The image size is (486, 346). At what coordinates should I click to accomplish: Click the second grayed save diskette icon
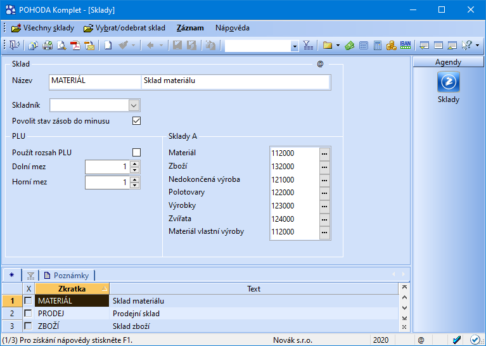(x=191, y=46)
